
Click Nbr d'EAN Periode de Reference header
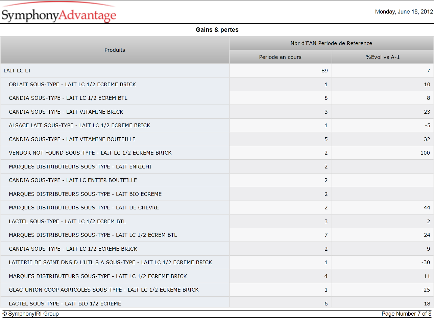point(332,43)
